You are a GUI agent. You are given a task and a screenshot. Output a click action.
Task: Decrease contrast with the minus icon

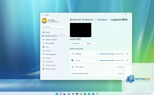(x=97, y=60)
